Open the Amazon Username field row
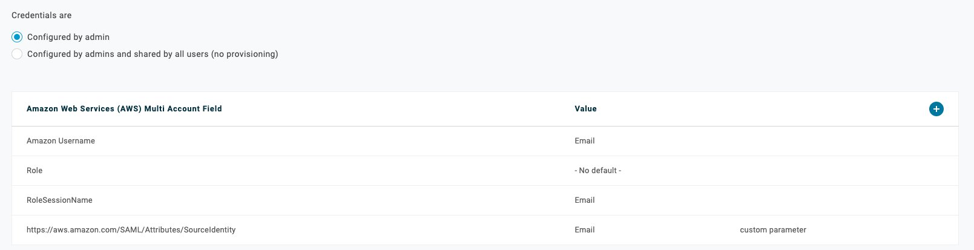This screenshot has width=974, height=250. (x=485, y=141)
